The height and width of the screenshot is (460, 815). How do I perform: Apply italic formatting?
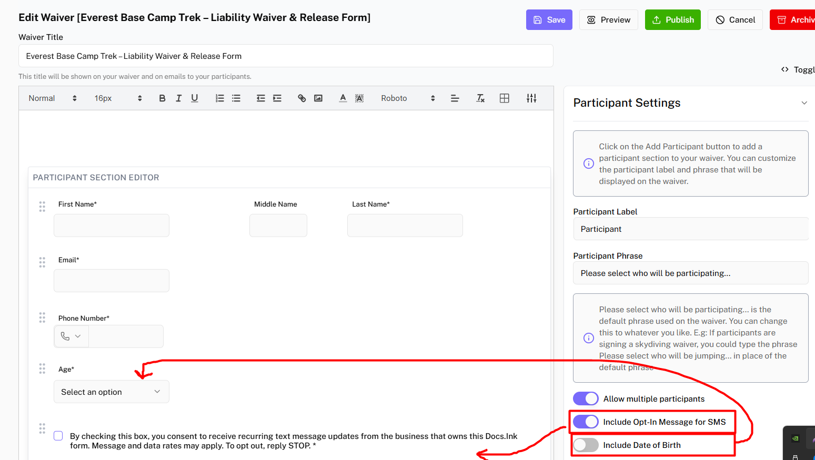pyautogui.click(x=178, y=98)
